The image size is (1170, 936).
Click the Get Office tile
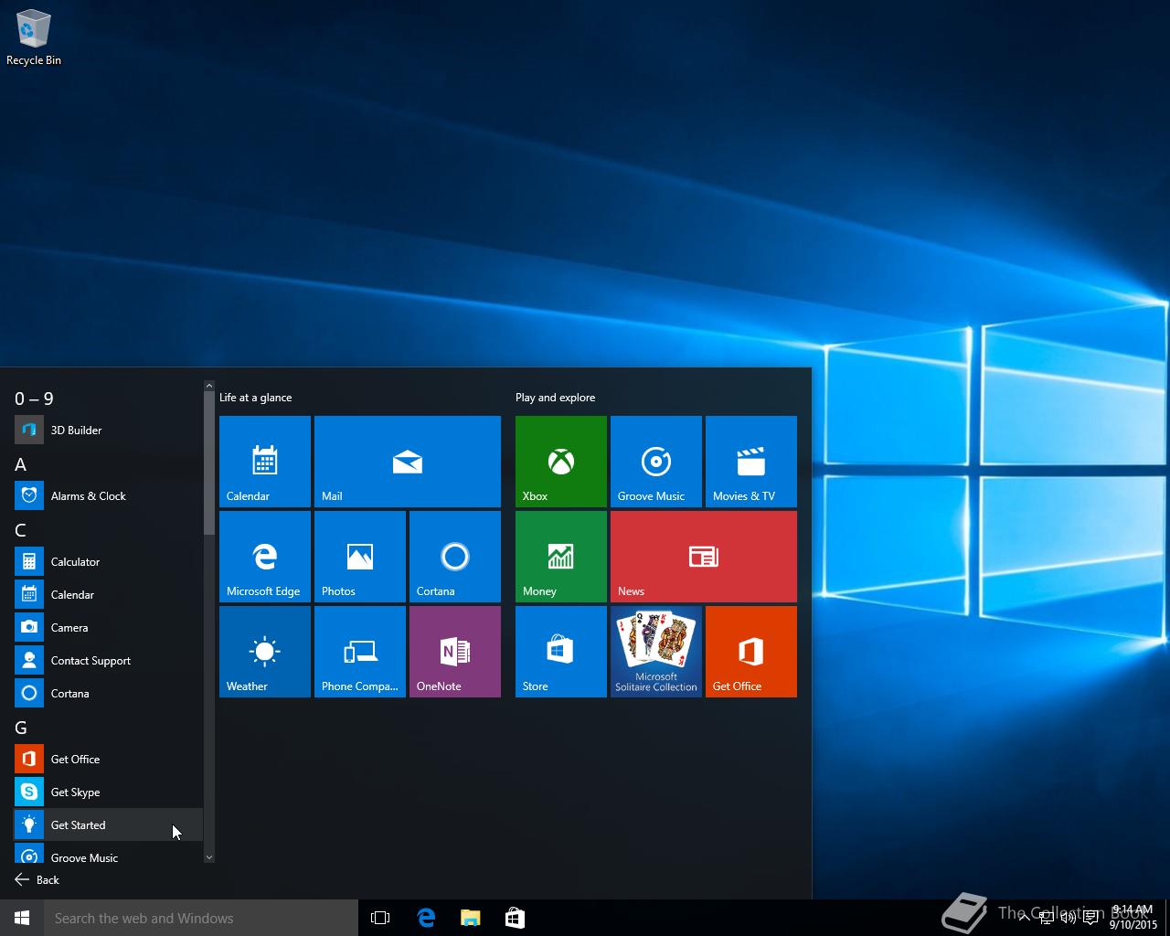(751, 652)
